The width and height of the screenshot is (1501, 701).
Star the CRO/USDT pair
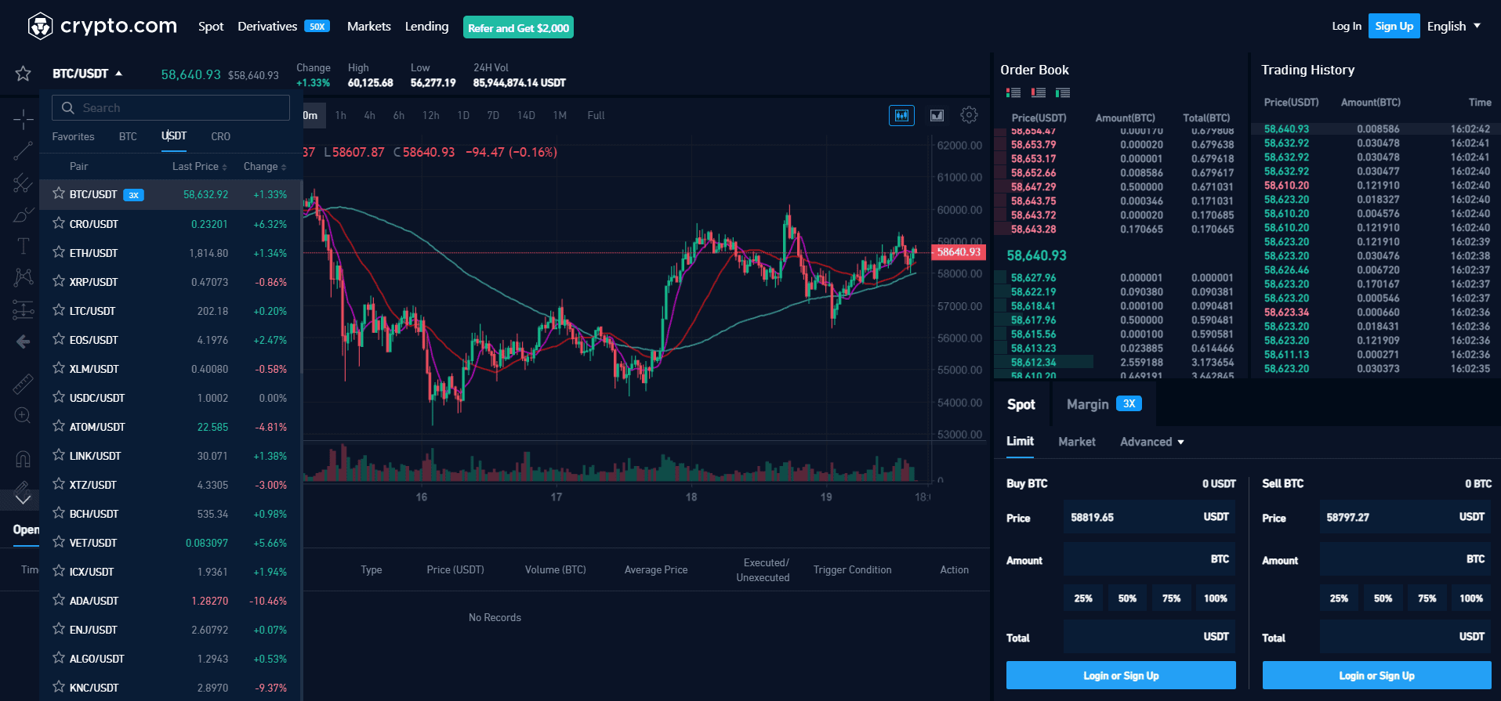59,223
